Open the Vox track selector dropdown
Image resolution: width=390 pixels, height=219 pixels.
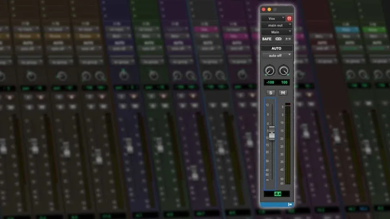pyautogui.click(x=274, y=18)
